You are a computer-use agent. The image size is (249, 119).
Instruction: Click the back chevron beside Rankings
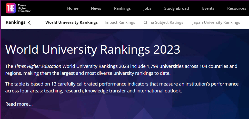pos(29,23)
